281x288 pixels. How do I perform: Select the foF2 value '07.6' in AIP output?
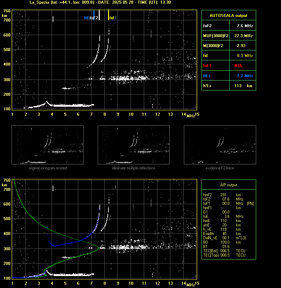pos(226,199)
